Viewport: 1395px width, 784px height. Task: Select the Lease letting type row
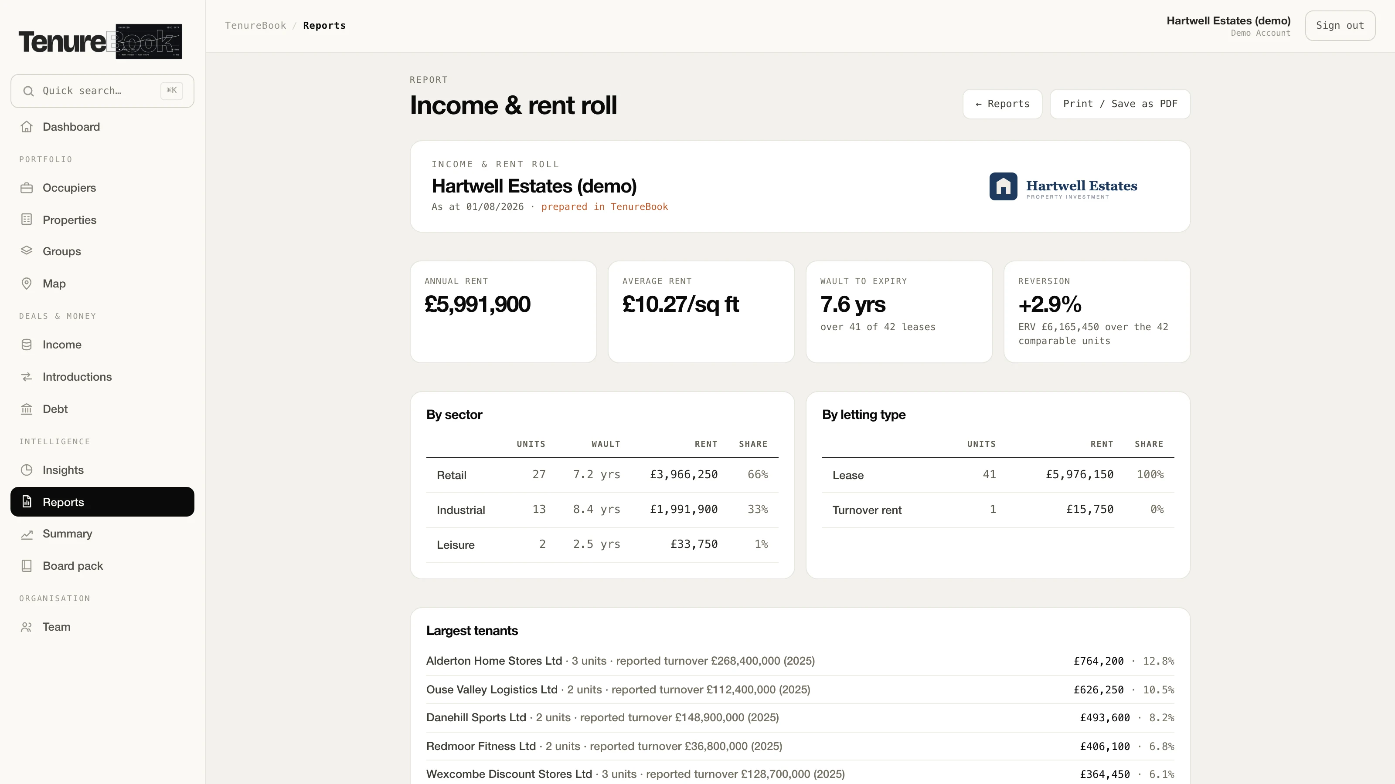pyautogui.click(x=998, y=475)
